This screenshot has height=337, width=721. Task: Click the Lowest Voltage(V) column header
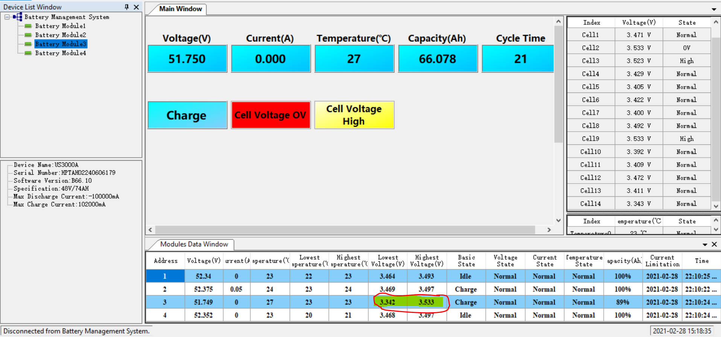[388, 261]
